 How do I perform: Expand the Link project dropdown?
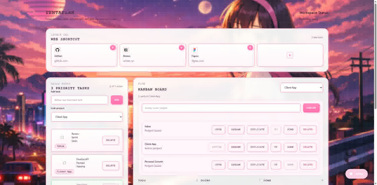coord(87,117)
